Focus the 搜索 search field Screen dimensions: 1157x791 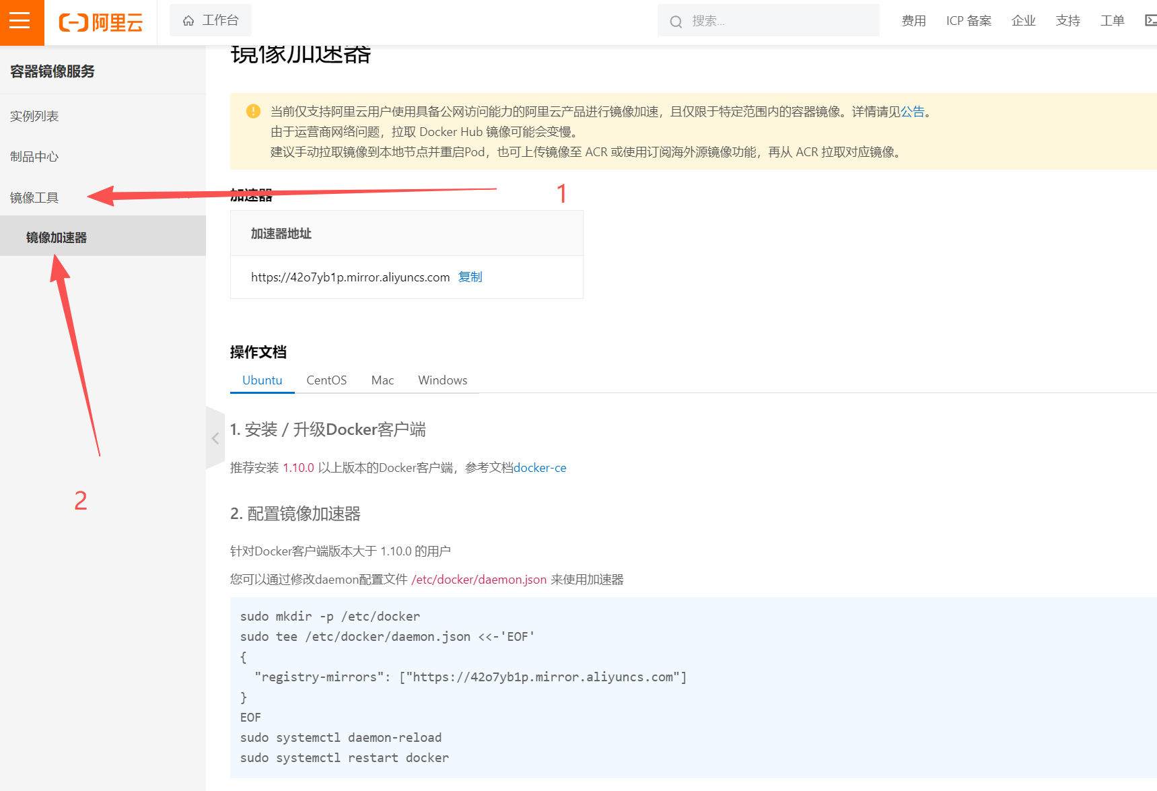pyautogui.click(x=768, y=21)
